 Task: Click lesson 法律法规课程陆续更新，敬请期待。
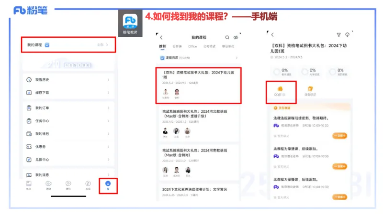click(x=301, y=118)
